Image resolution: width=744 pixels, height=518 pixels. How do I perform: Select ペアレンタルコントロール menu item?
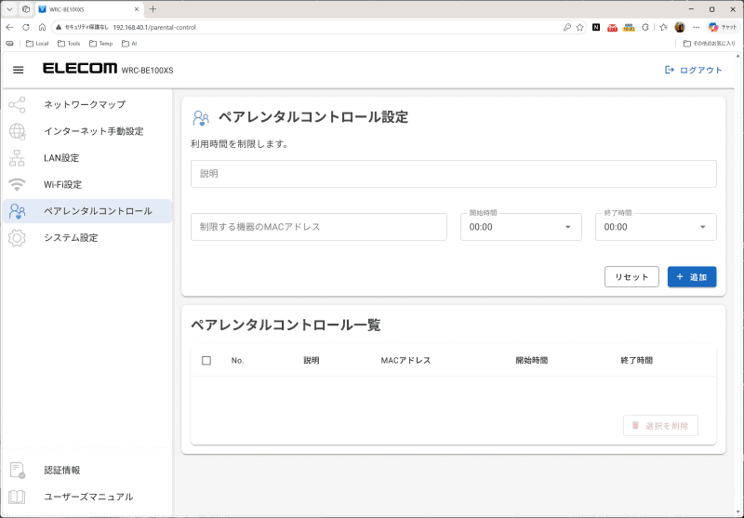click(87, 211)
